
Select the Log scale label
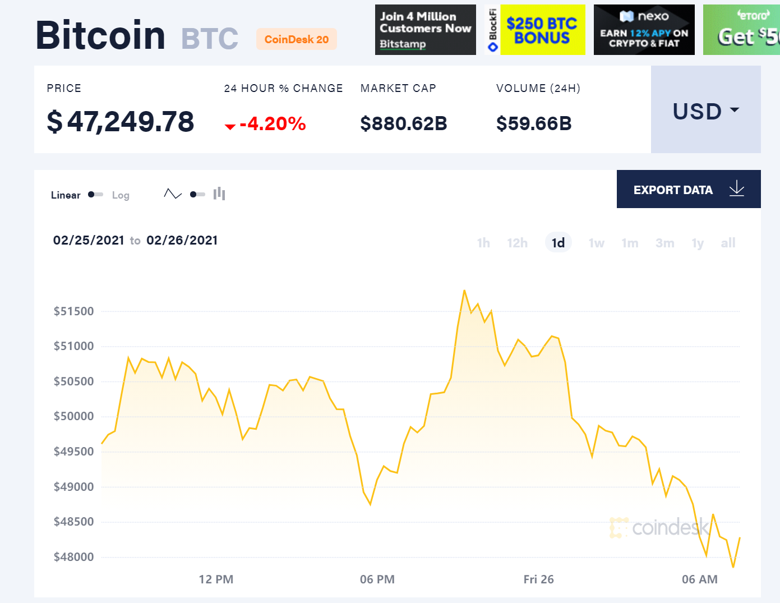(x=121, y=195)
